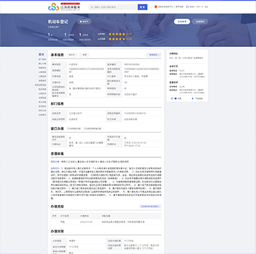Click the fifth star in the bottom rating row
Screen dimensions: 256x254
(124, 39)
